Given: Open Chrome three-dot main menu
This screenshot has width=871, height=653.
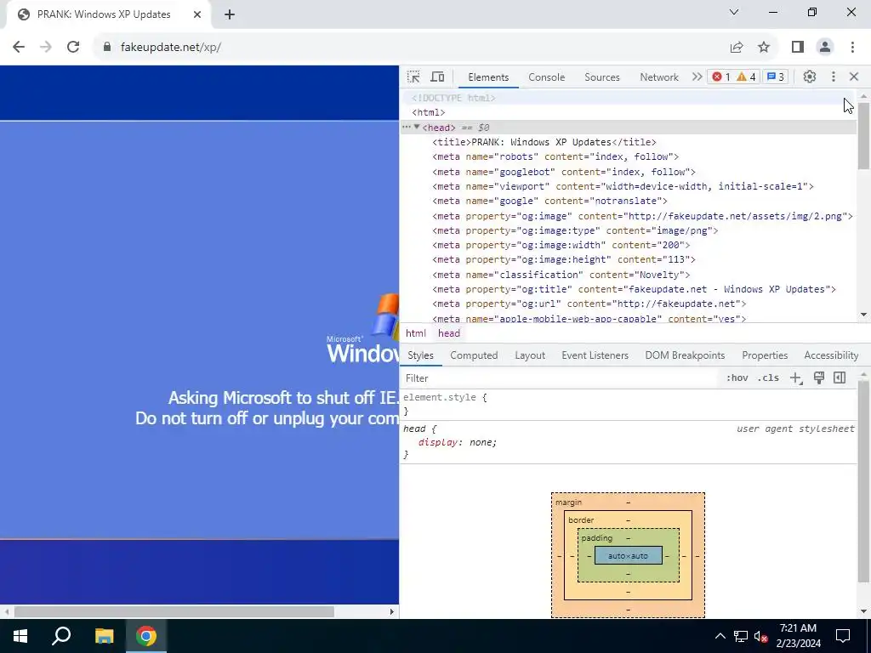Looking at the screenshot, I should [x=852, y=48].
